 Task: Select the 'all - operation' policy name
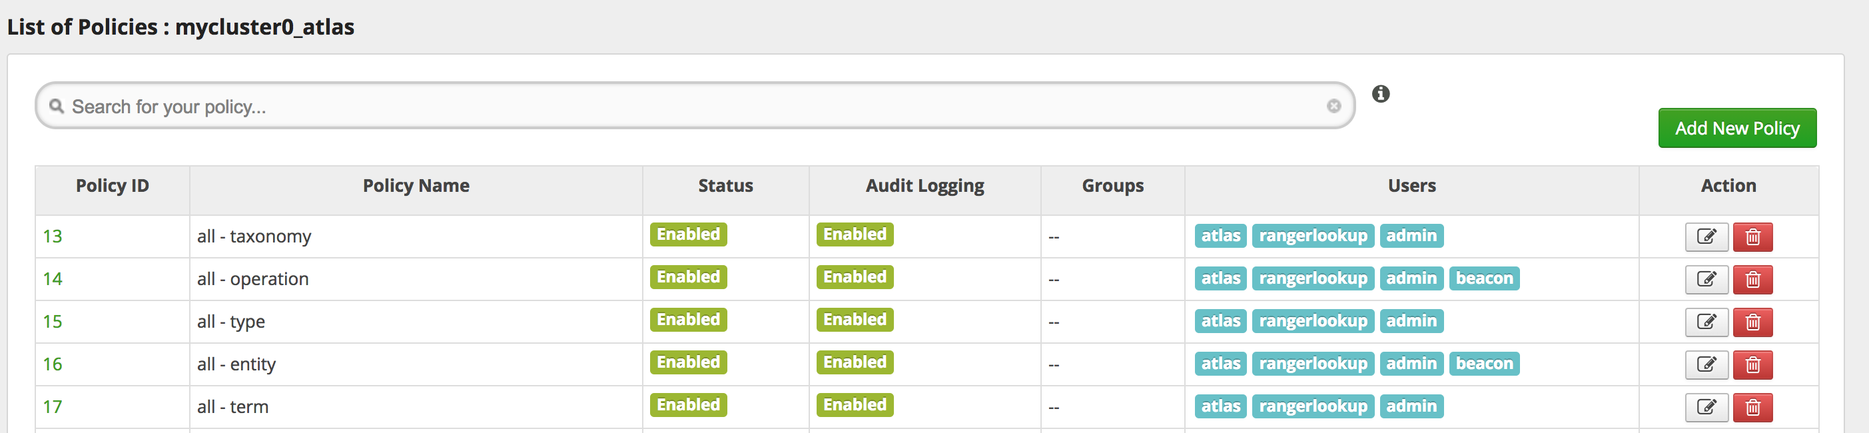pyautogui.click(x=252, y=279)
